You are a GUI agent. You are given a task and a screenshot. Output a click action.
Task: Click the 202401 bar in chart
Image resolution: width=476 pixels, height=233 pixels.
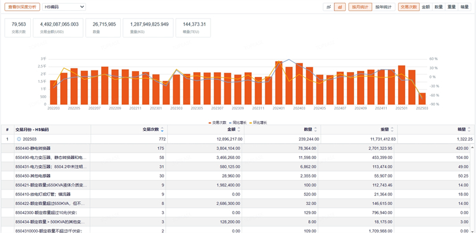(278, 83)
